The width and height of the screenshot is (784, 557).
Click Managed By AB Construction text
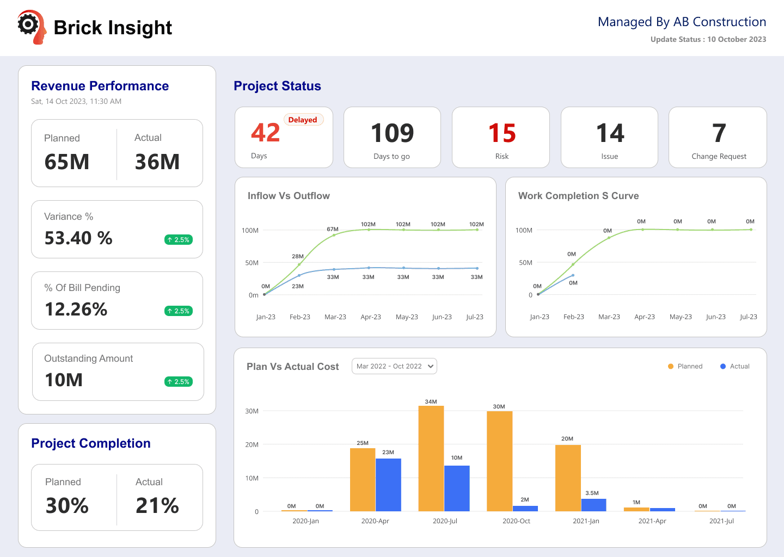point(682,22)
